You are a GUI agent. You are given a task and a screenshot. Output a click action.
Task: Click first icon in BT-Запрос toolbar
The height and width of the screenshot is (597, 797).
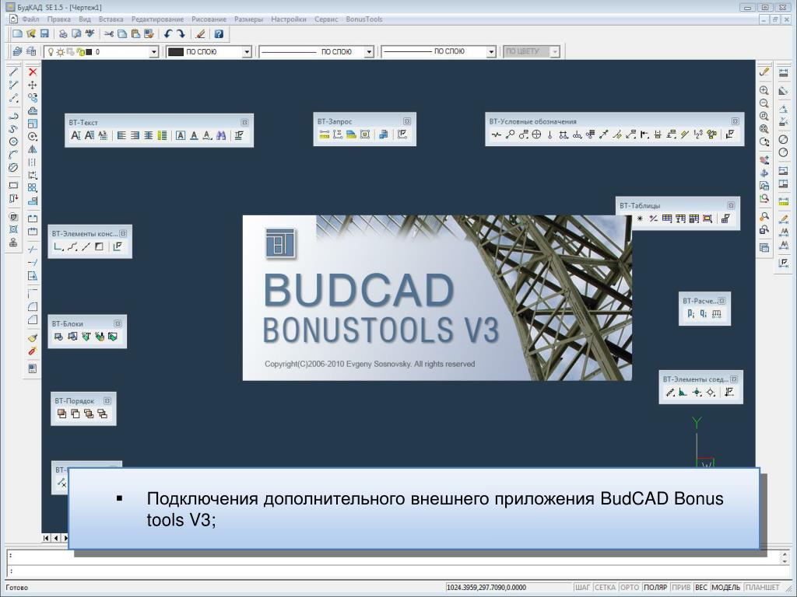(x=325, y=134)
